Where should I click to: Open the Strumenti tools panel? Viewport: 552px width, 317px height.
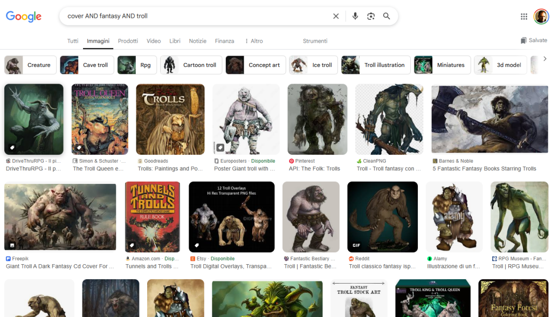tap(315, 41)
